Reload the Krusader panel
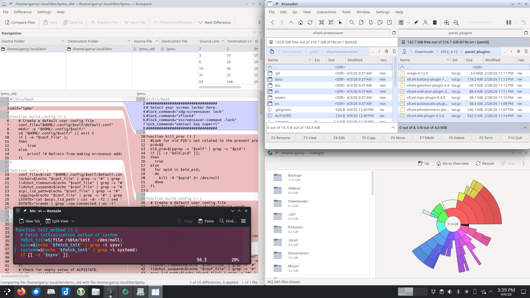The height and width of the screenshot is (298, 530). (x=310, y=23)
